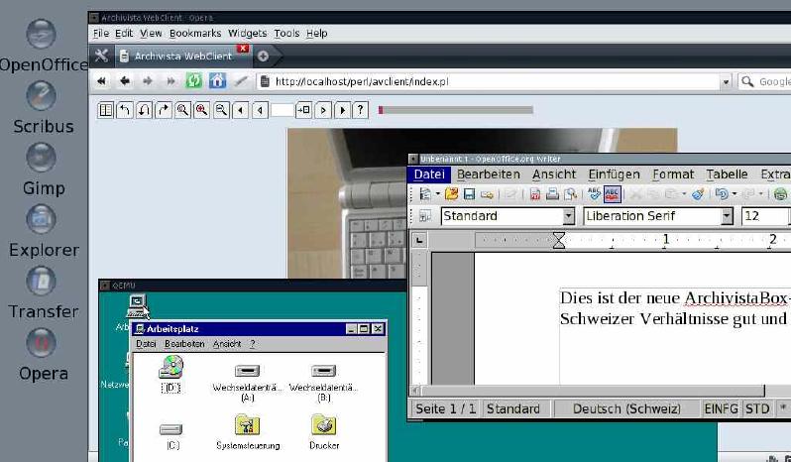Launch Scribus from the desktop sidebar
Image resolution: width=791 pixels, height=462 pixels.
point(42,96)
